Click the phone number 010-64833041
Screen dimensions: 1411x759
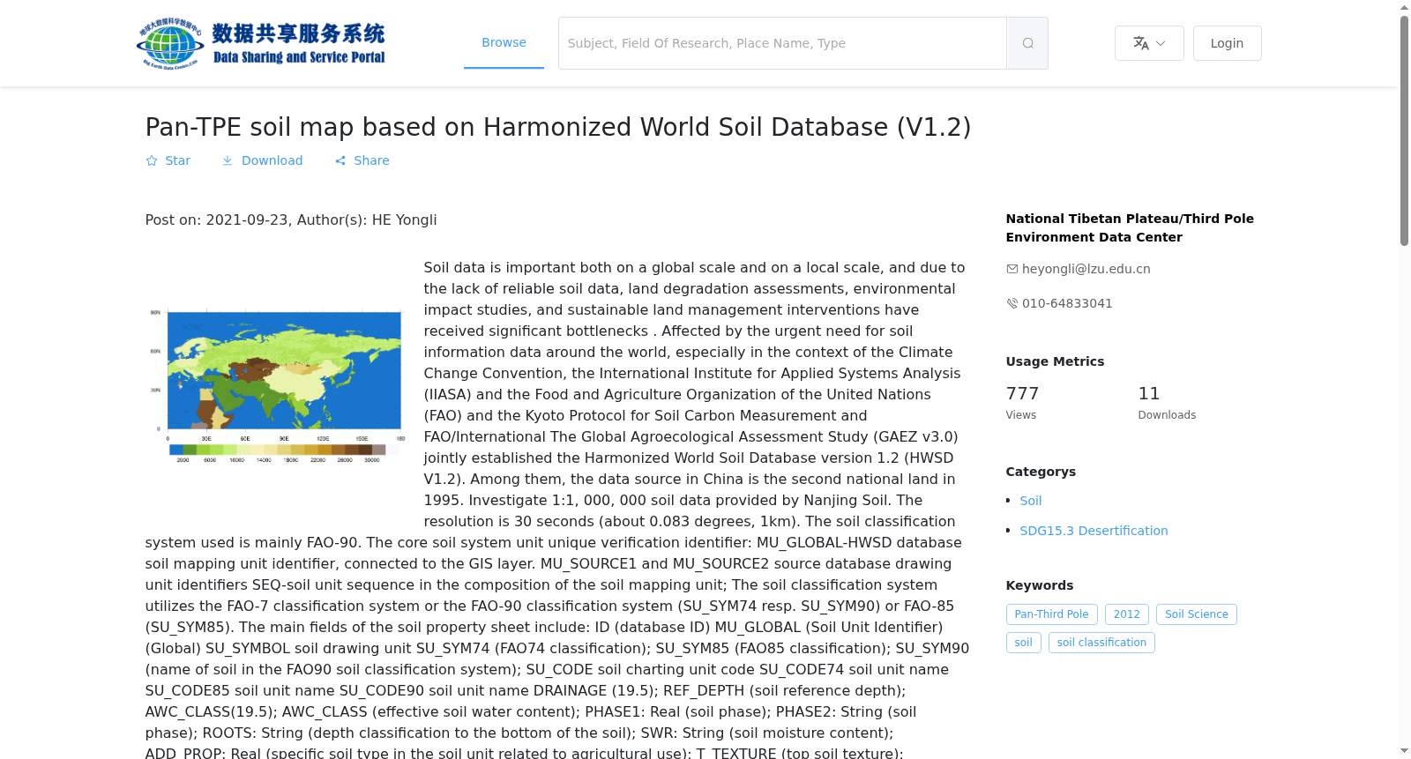(x=1067, y=303)
